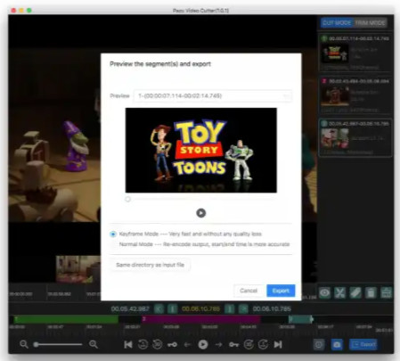Click zoom in magnifier on timeline

click(94, 344)
